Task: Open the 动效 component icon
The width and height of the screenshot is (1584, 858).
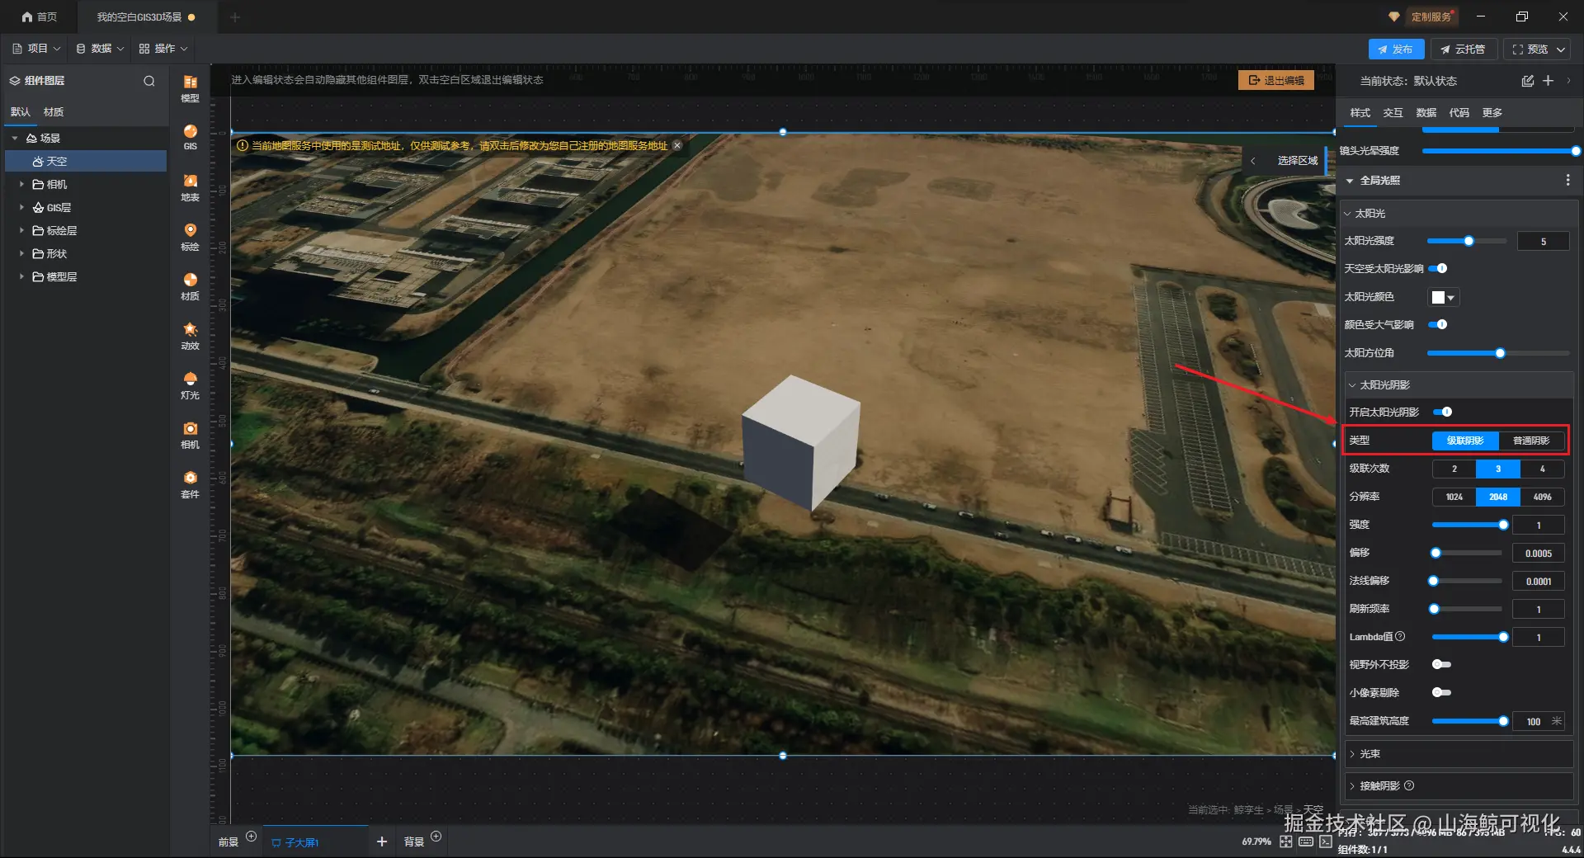Action: click(190, 335)
